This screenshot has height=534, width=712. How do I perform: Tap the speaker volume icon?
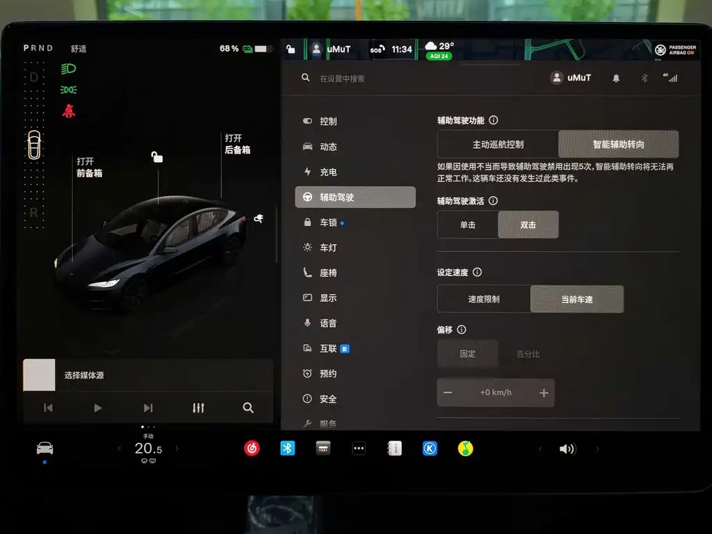click(x=567, y=449)
